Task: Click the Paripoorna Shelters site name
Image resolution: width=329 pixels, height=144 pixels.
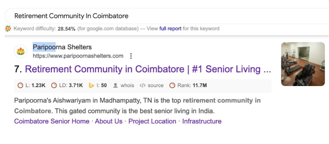Action: click(x=62, y=47)
